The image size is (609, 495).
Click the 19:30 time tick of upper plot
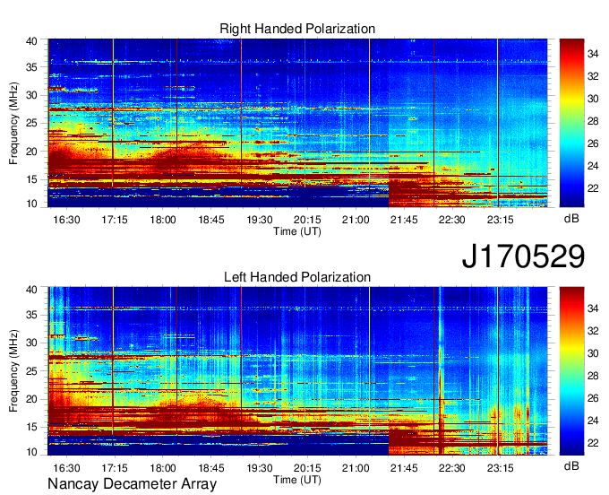260,220
